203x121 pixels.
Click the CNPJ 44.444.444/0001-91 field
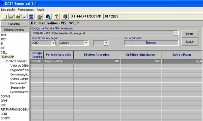pos(87,16)
